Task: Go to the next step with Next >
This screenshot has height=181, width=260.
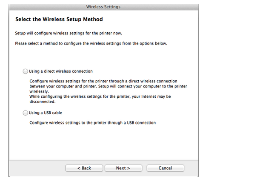Action: tap(123, 168)
